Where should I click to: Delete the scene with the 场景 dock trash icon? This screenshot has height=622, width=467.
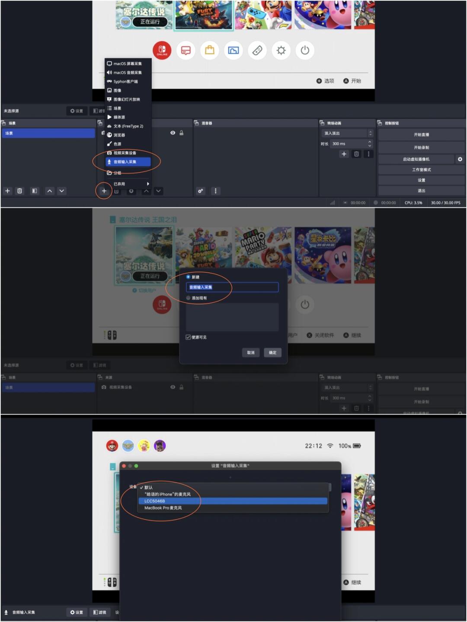[x=19, y=191]
